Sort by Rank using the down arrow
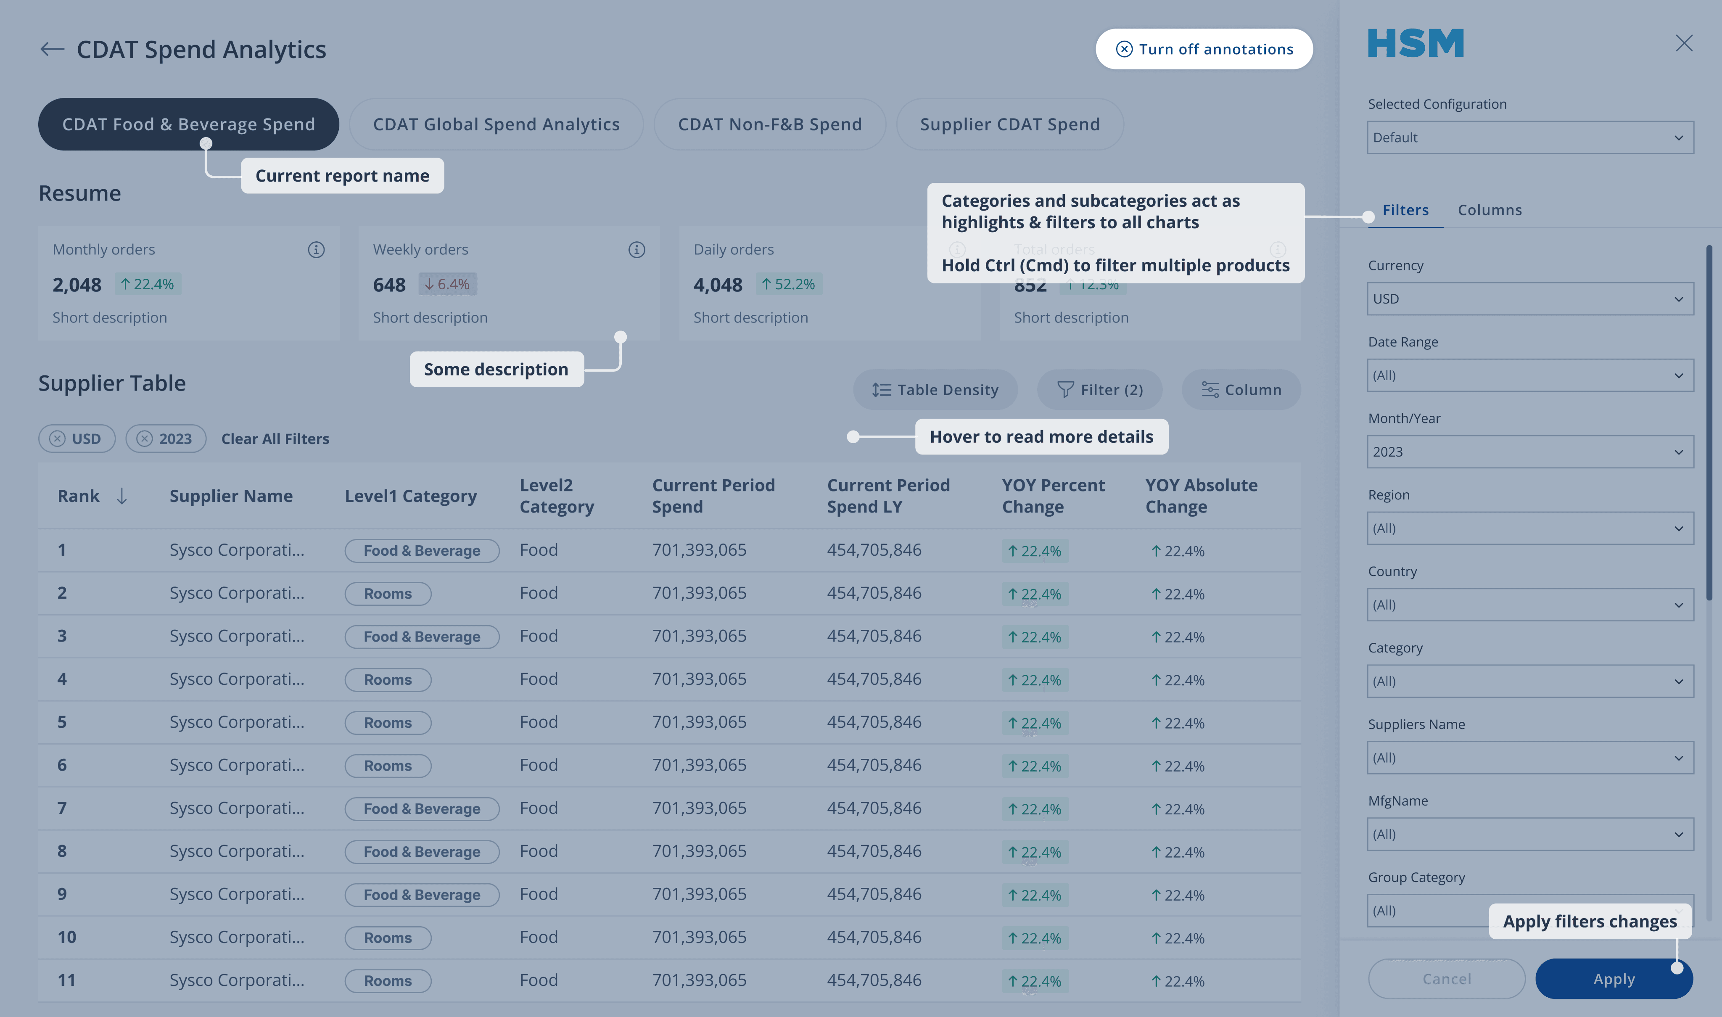The width and height of the screenshot is (1722, 1017). pyautogui.click(x=122, y=496)
